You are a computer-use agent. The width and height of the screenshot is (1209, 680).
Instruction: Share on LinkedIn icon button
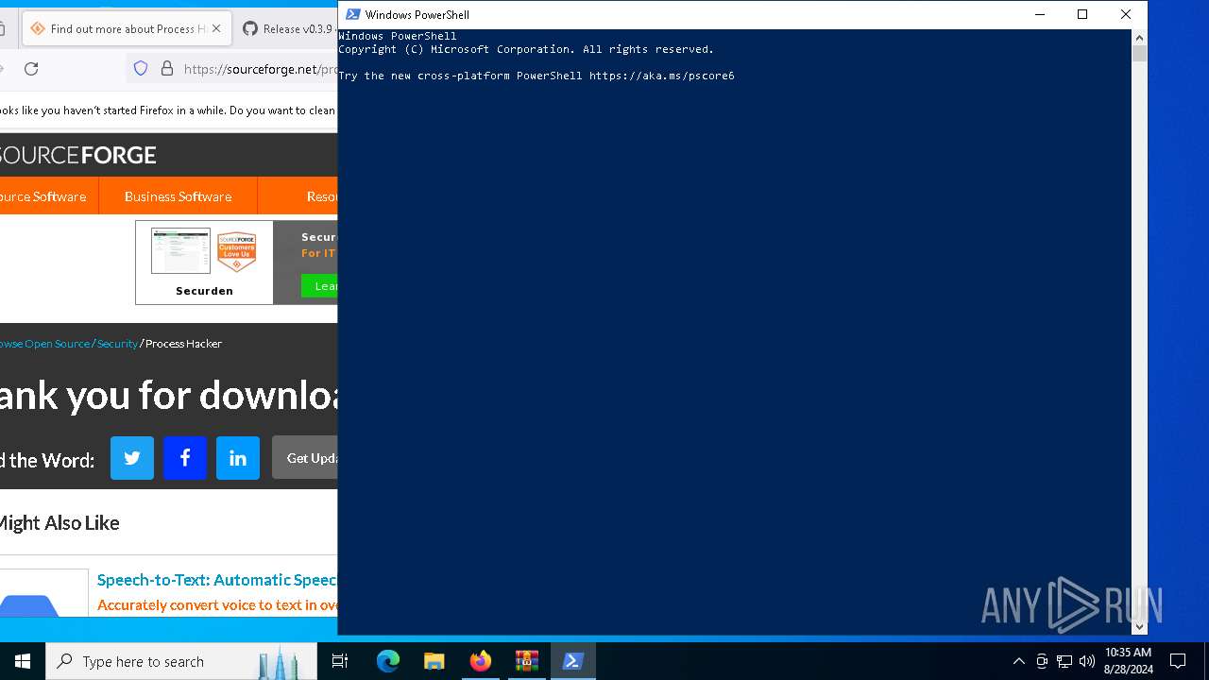pyautogui.click(x=238, y=457)
